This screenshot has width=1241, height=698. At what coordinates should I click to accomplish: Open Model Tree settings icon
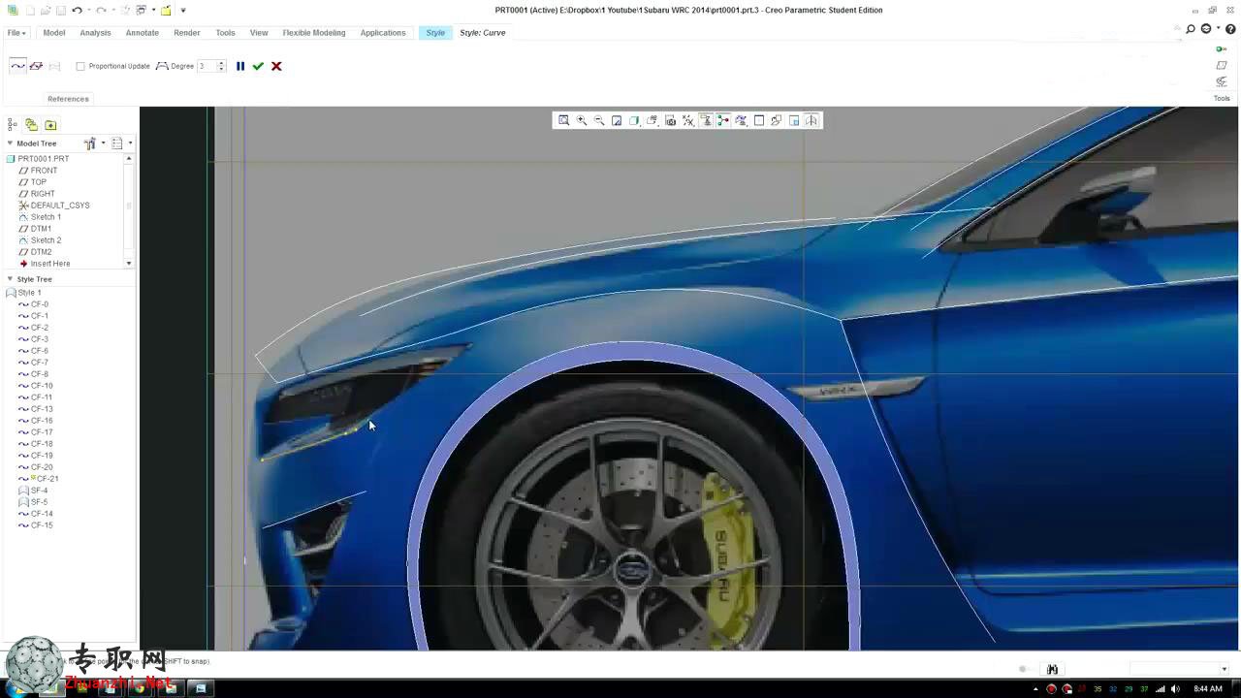point(90,143)
